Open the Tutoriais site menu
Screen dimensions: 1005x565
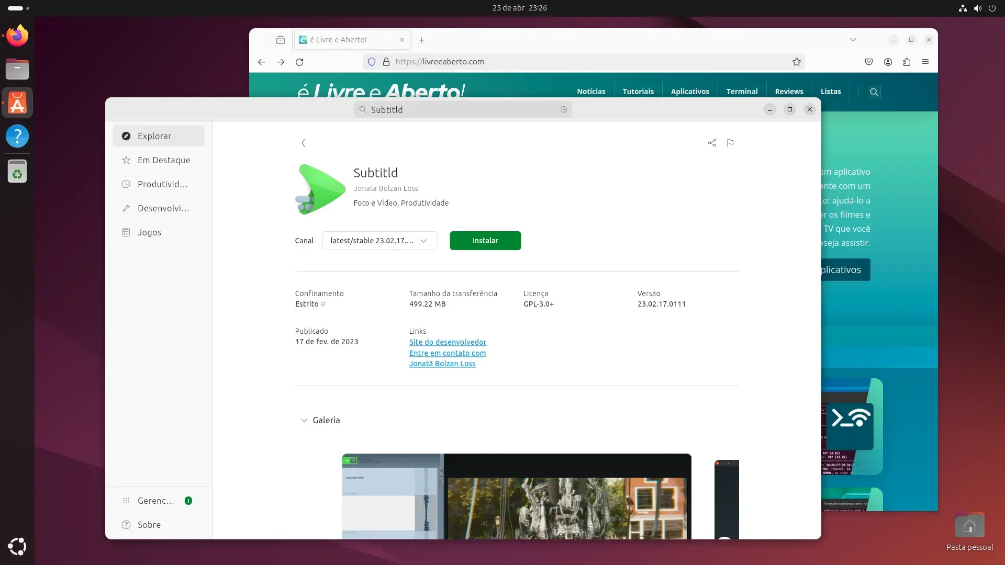[638, 92]
